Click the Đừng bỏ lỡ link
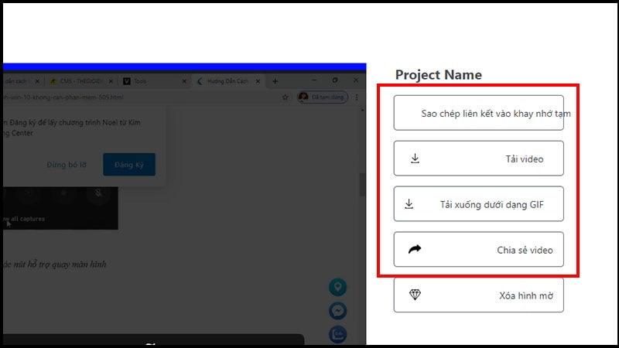 pos(67,165)
